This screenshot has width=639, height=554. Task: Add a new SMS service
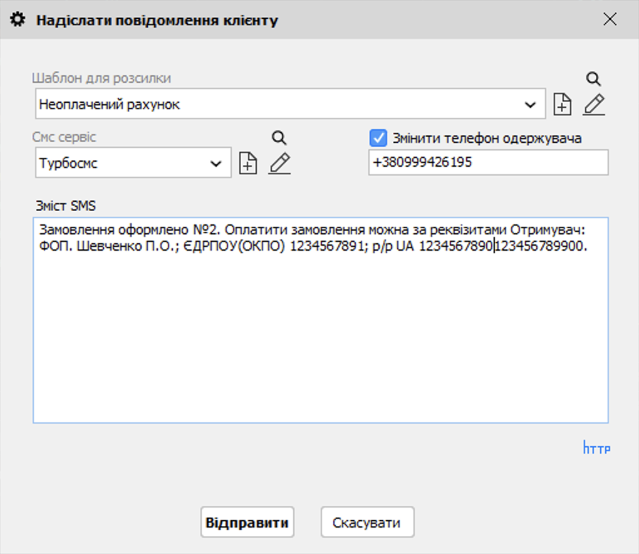247,163
